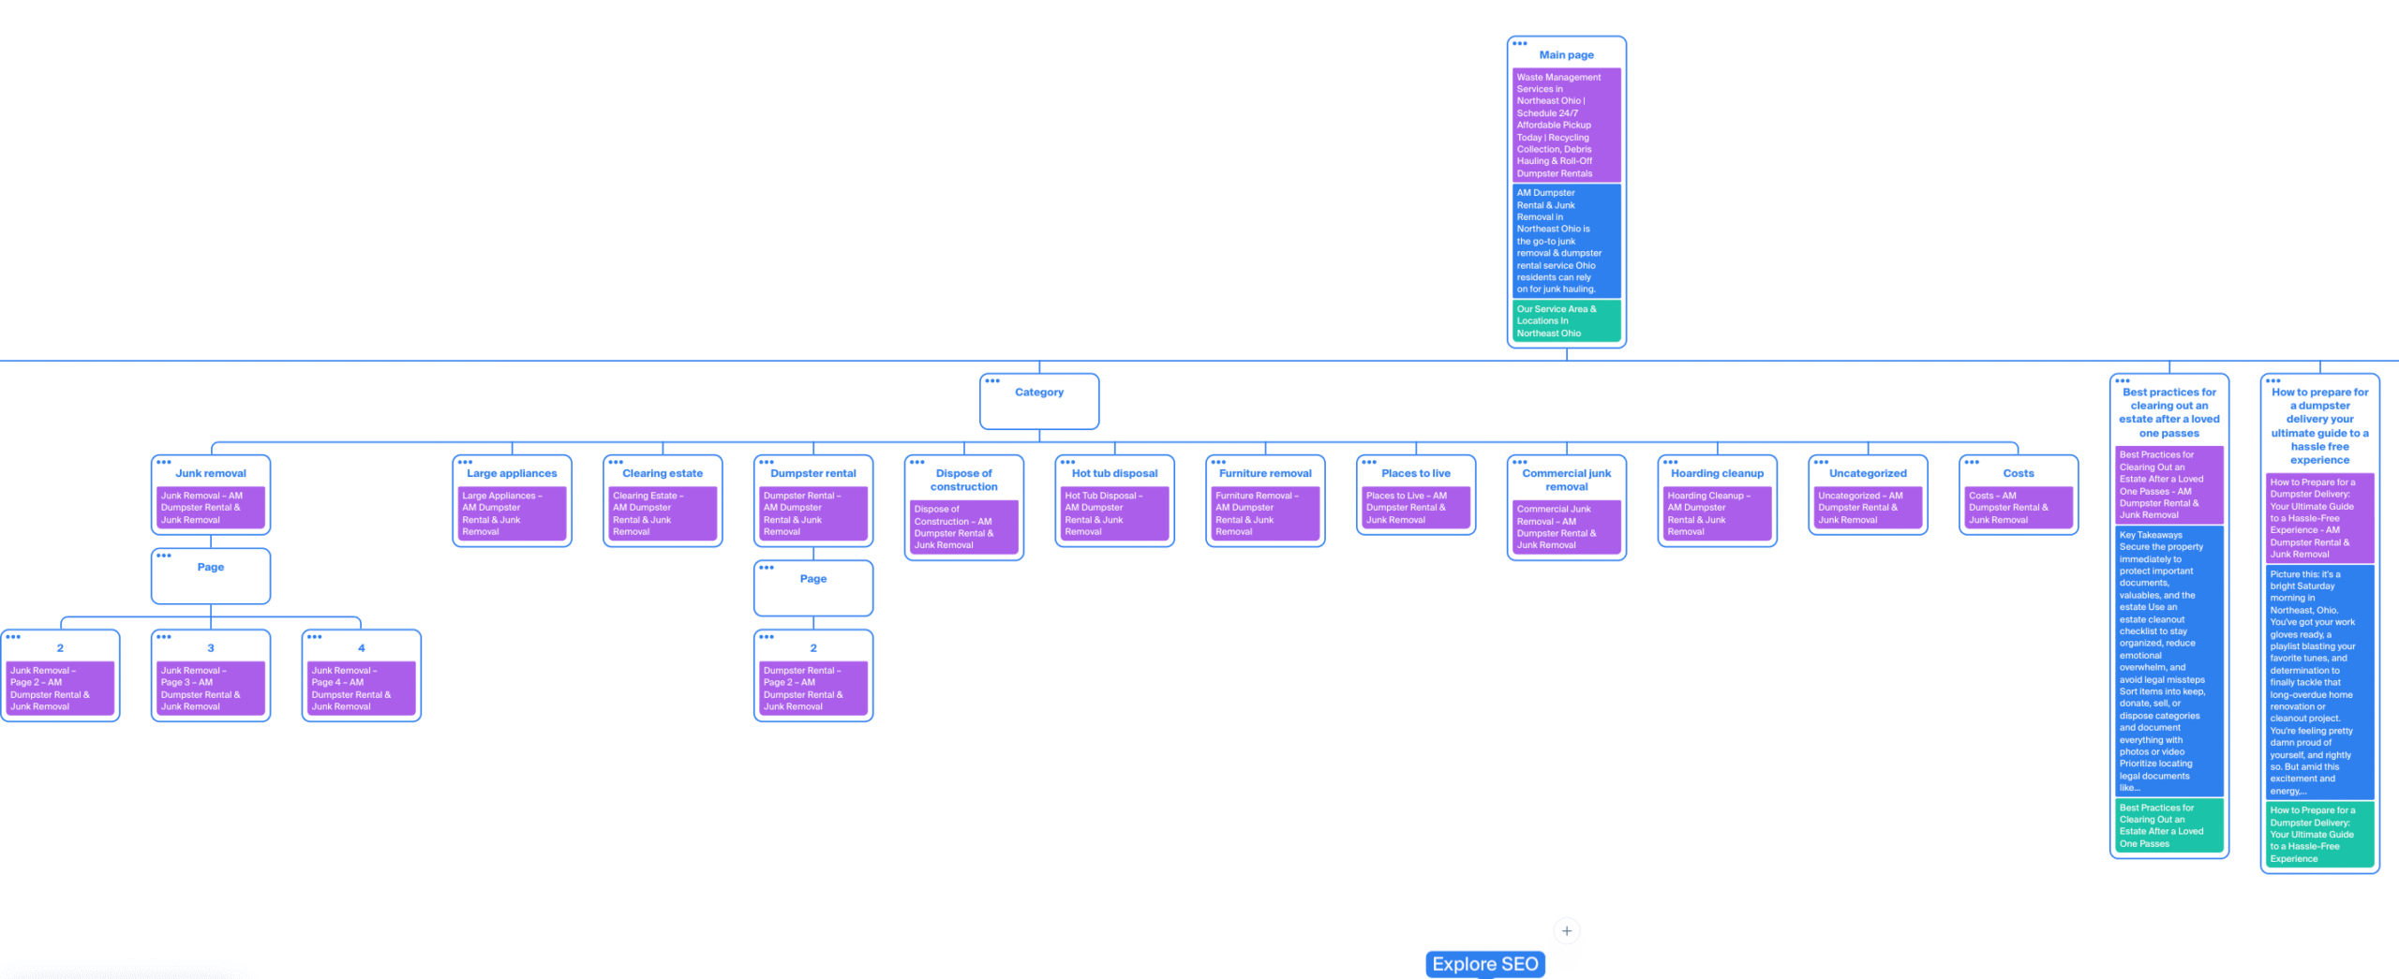Open the three-dot menu on Main page node

tap(1520, 42)
